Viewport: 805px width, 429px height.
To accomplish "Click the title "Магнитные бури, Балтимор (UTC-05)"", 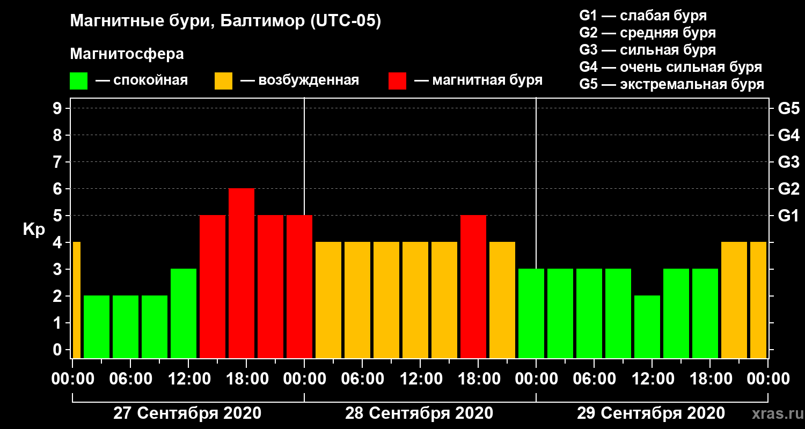I will (x=225, y=22).
